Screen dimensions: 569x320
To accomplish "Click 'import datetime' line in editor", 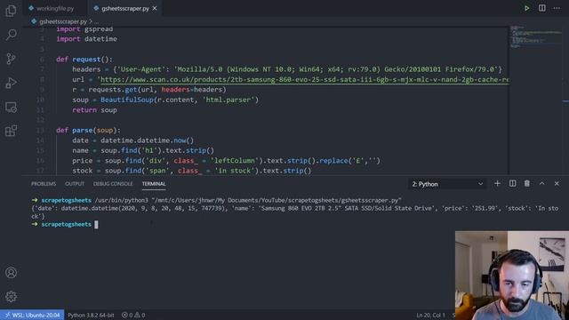I will [86, 39].
